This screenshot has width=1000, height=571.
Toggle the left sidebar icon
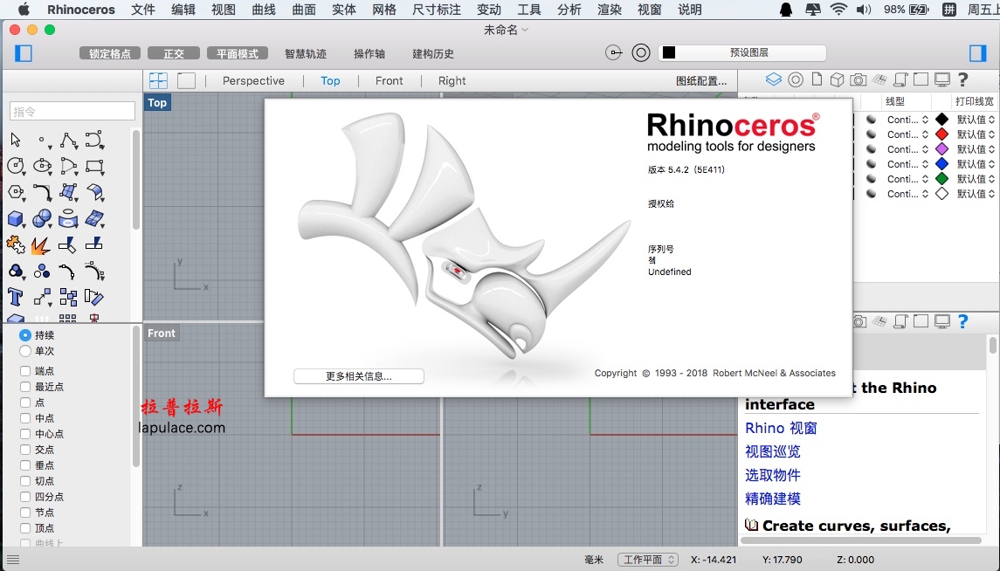pos(24,53)
